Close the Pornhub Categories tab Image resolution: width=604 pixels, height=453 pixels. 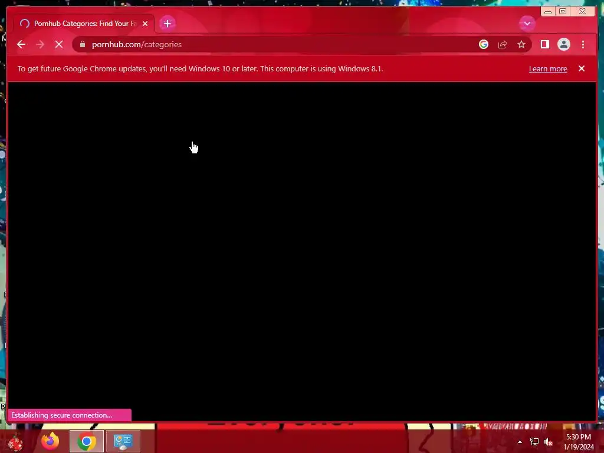coord(145,24)
